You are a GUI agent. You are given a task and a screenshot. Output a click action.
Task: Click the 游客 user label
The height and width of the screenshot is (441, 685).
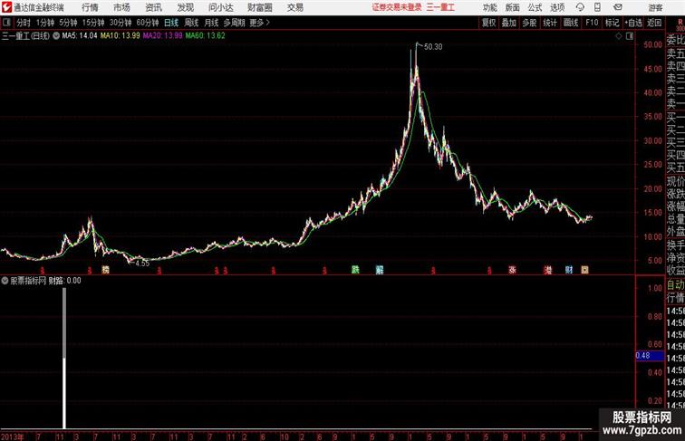655,7
